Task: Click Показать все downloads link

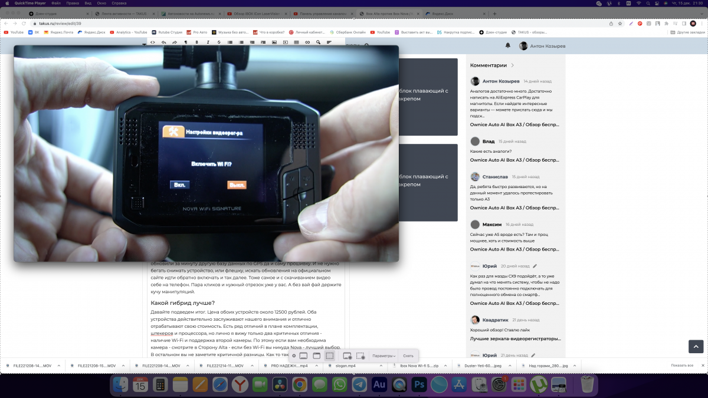Action: pos(682,366)
